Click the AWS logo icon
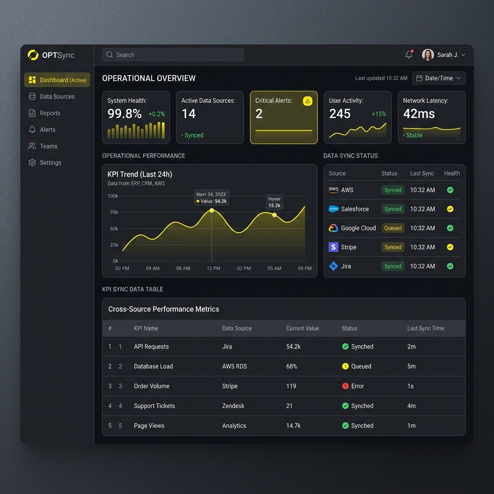This screenshot has height=494, width=494. [x=333, y=190]
